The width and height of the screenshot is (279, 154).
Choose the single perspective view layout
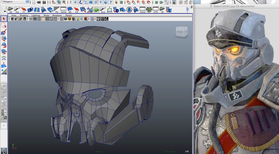(4, 86)
